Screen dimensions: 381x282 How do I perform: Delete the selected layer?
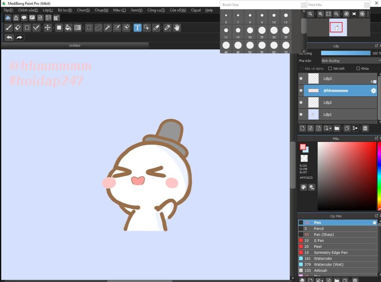click(x=365, y=128)
